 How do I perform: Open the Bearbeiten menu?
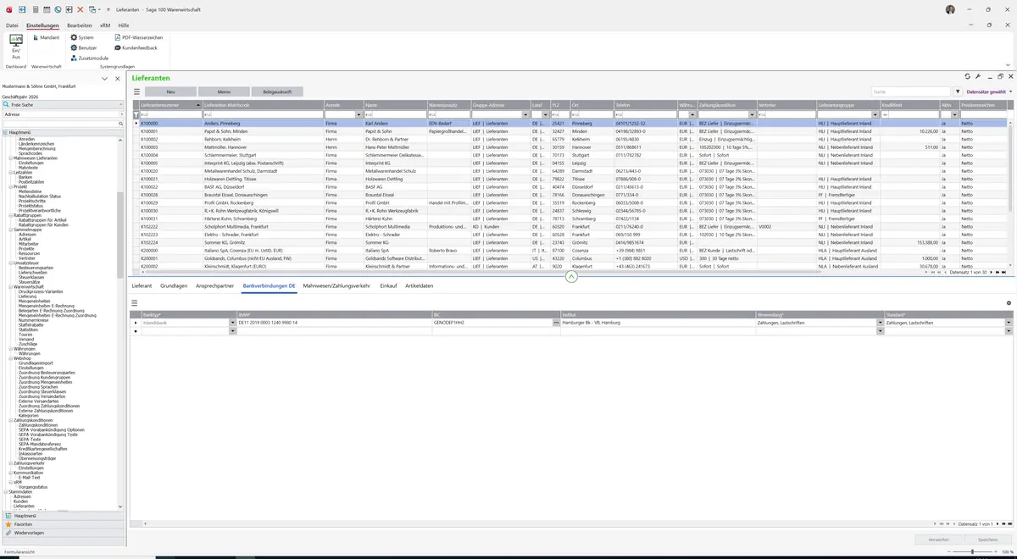pyautogui.click(x=79, y=25)
